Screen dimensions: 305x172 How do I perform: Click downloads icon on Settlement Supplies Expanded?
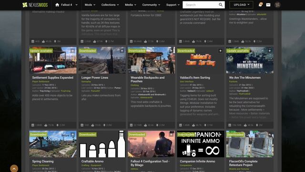(x=58, y=125)
